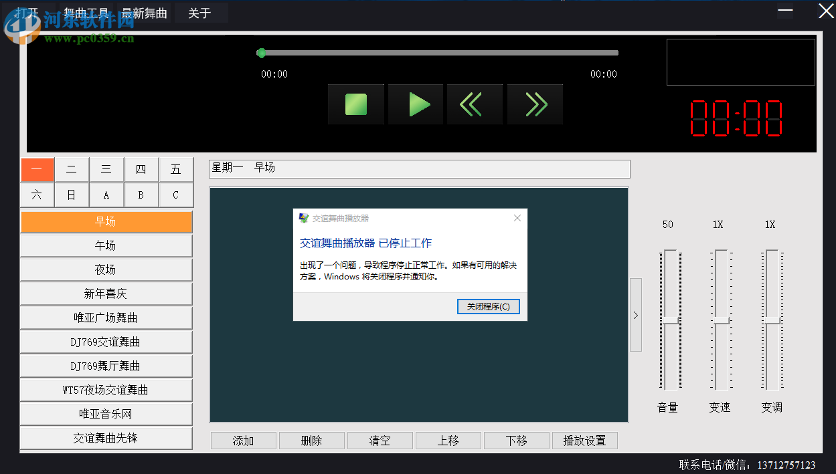Viewport: 836px width, 474px height.
Task: Click the 星期一 早场 title field
Action: tap(419, 168)
